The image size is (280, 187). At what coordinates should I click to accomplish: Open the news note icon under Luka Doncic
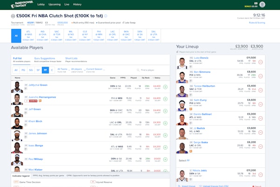[x=191, y=67]
